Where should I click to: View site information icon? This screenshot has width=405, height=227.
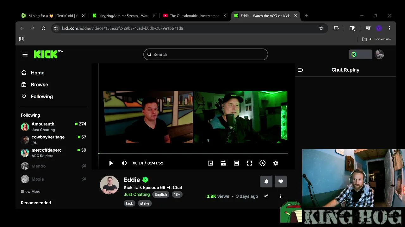pyautogui.click(x=56, y=28)
